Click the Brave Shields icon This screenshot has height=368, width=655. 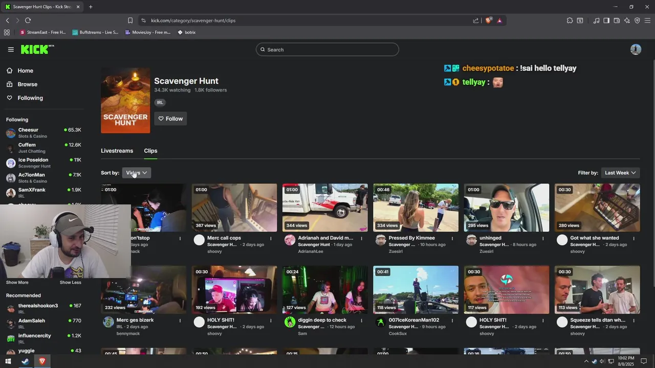pyautogui.click(x=489, y=20)
